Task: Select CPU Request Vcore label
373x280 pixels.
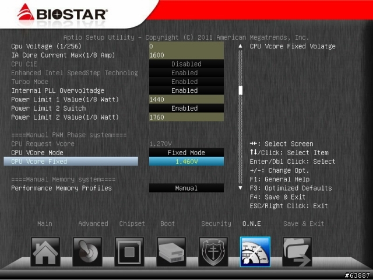Action: coord(43,144)
